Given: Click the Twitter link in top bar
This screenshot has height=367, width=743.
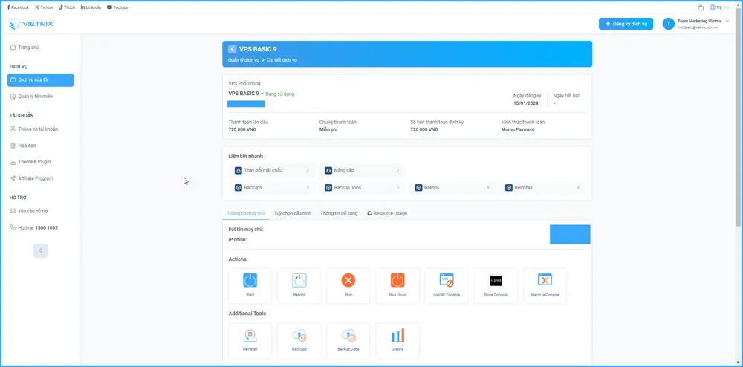Looking at the screenshot, I should click(44, 7).
